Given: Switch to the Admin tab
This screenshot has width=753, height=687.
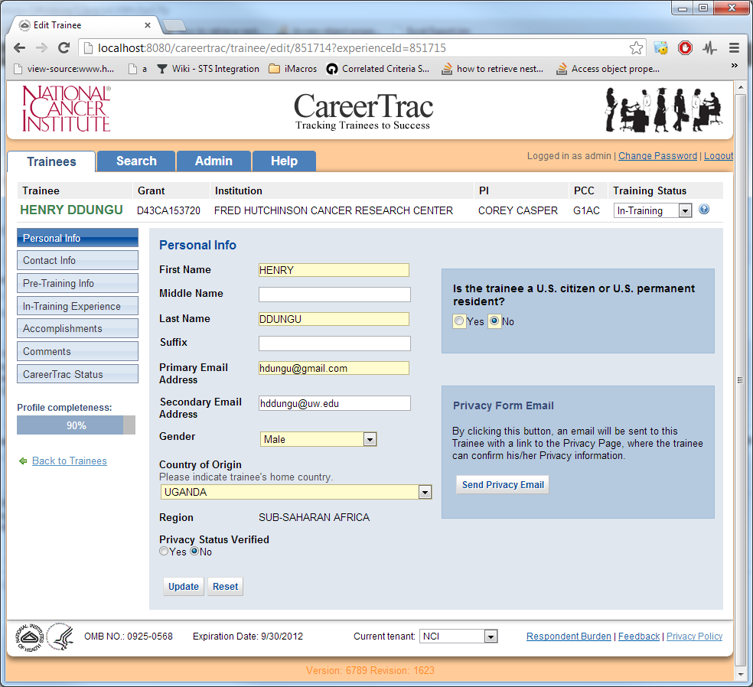Looking at the screenshot, I should pyautogui.click(x=214, y=161).
